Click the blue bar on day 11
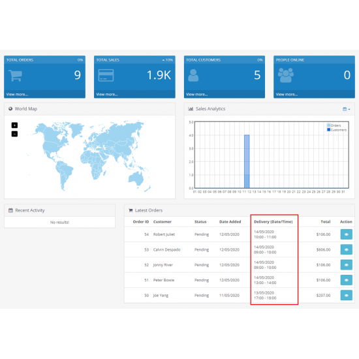This screenshot has width=359, height=359. 247,161
